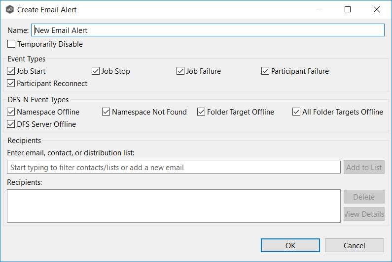Click inside the Recipients list box
Viewport: 392px width, 262px height.
[x=174, y=206]
